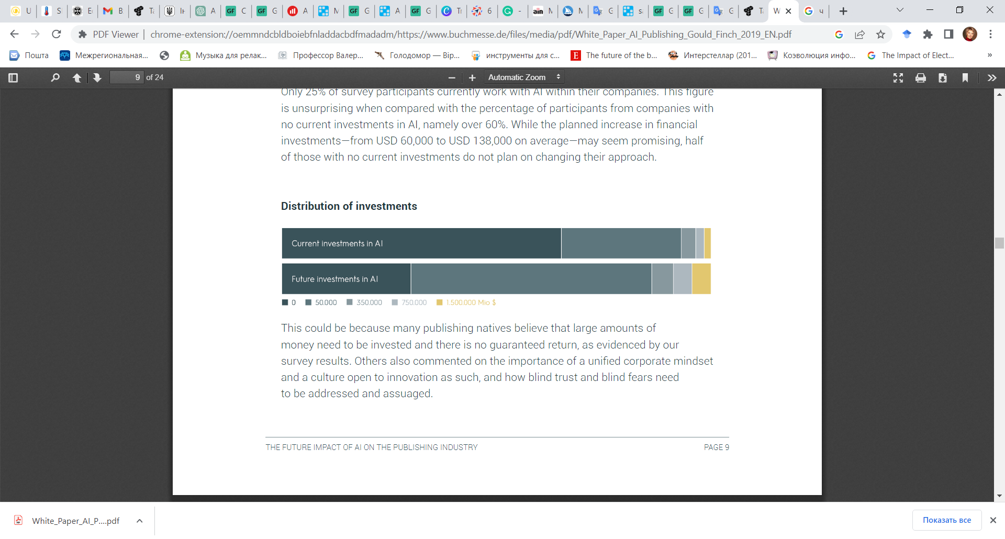Go to next page arrow

coord(97,77)
